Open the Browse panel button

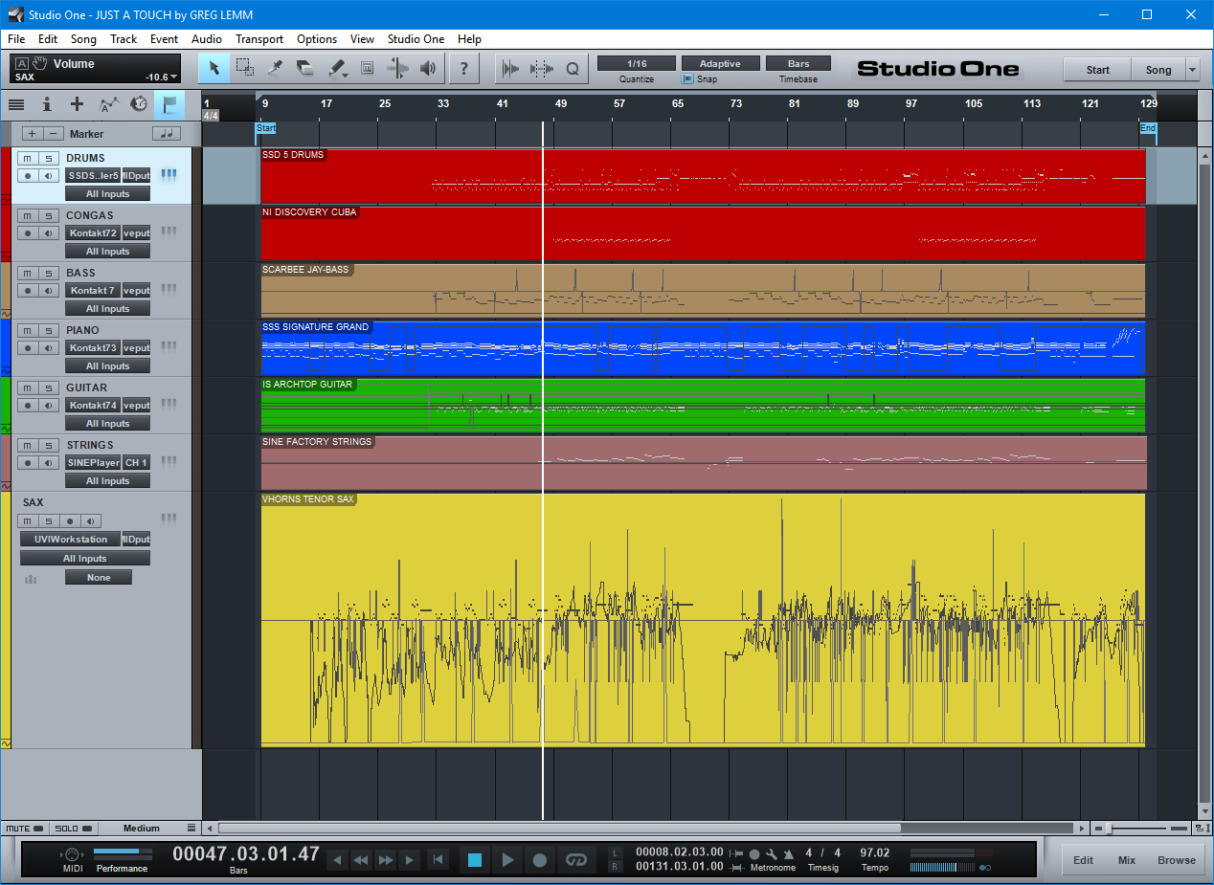click(1176, 860)
